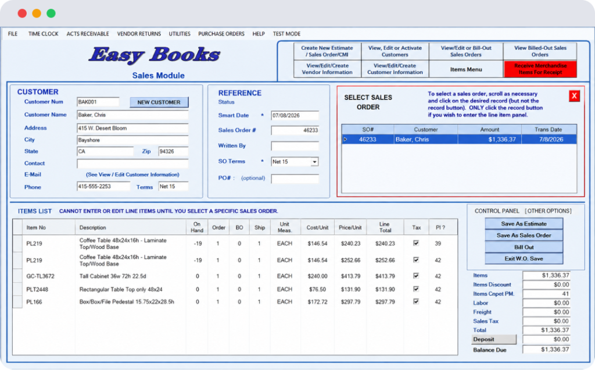The width and height of the screenshot is (595, 370).
Task: Close the Select Sales Order panel with red X
Action: [574, 96]
